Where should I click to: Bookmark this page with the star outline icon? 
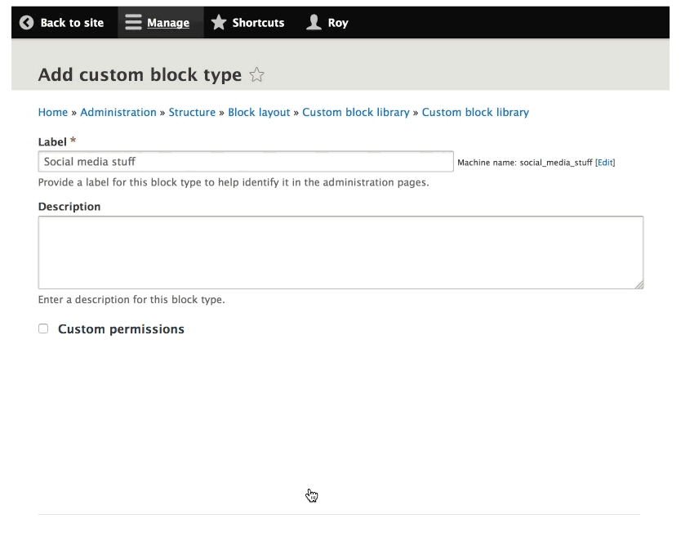(x=258, y=74)
